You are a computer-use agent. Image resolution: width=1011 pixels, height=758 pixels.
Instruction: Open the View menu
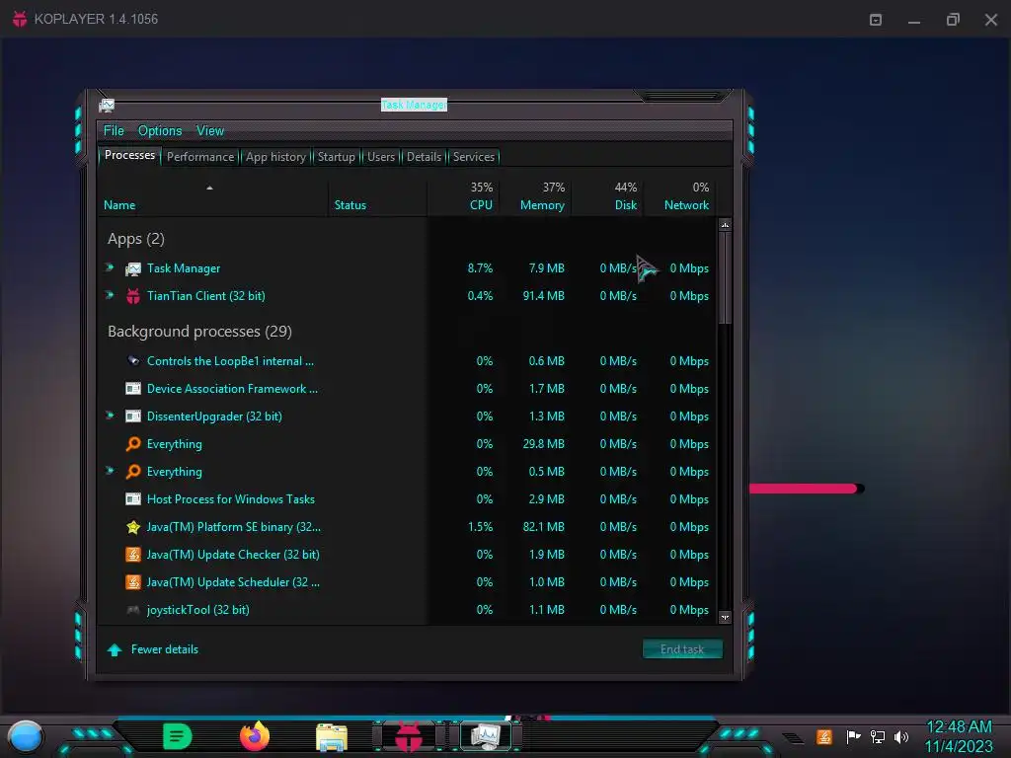pos(210,131)
